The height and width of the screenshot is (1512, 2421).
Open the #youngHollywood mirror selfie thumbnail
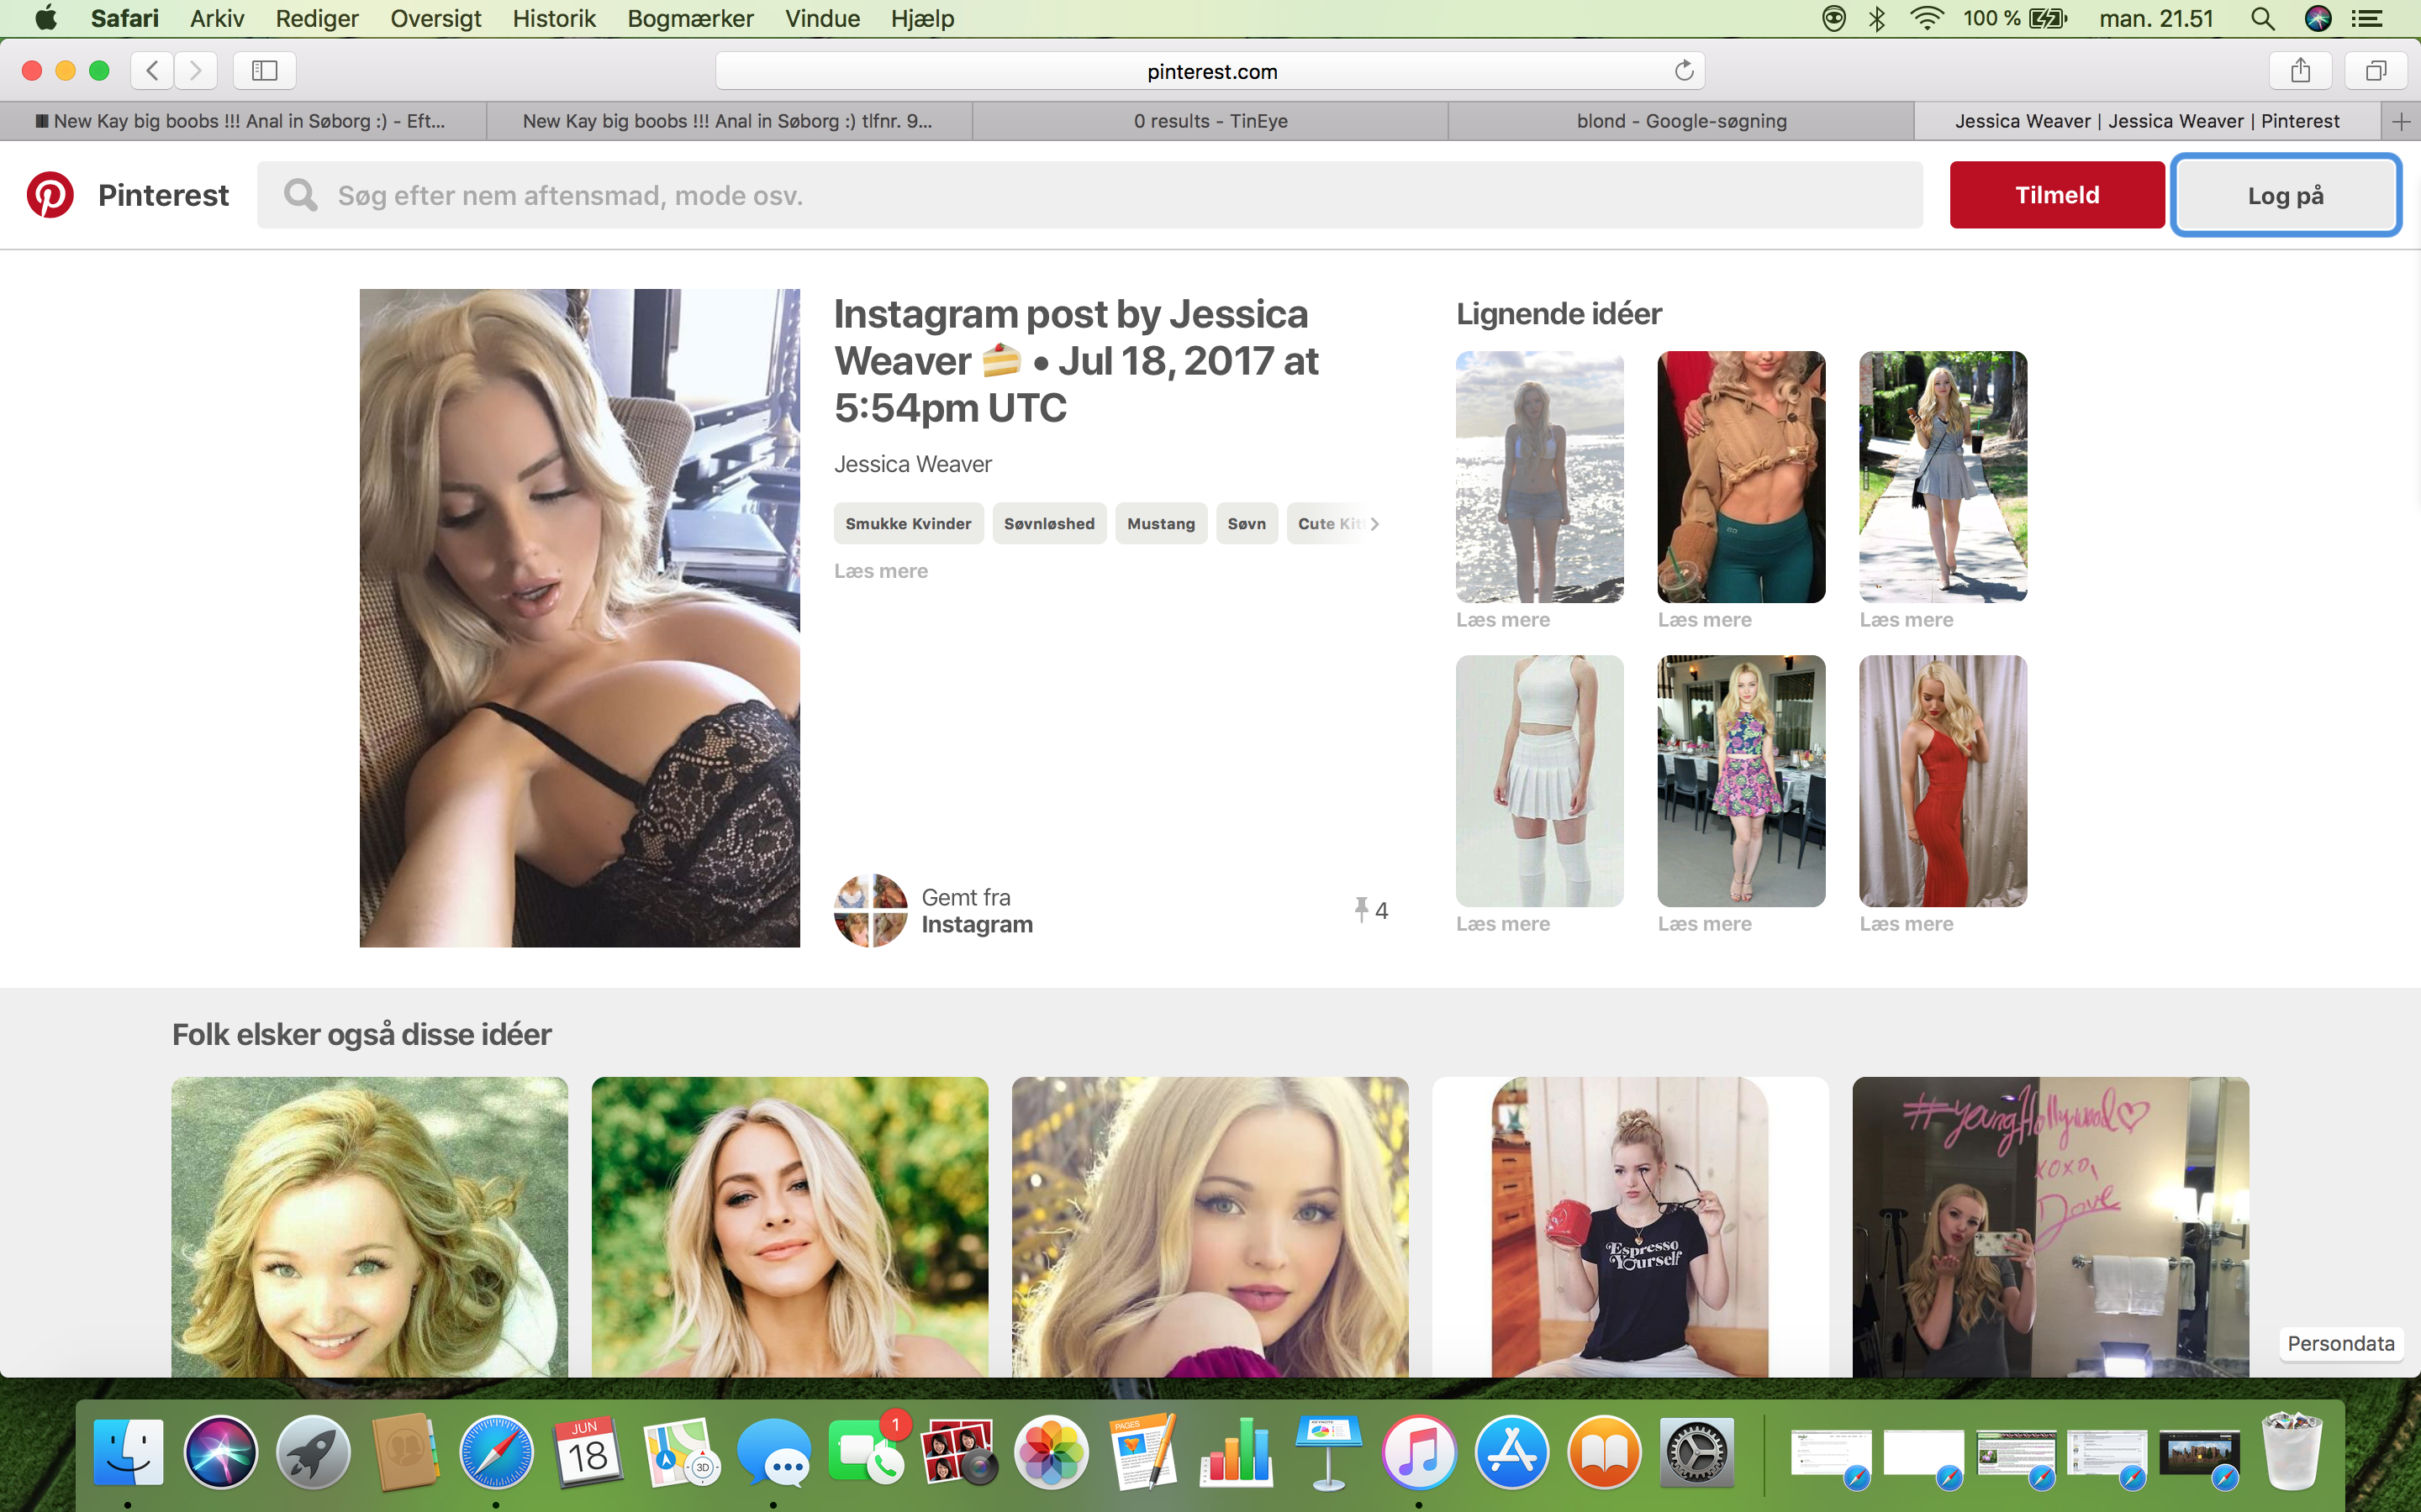tap(2049, 1227)
